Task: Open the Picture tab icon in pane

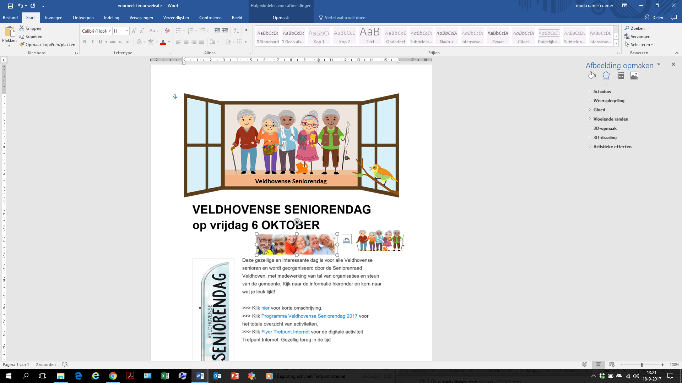Action: 634,76
